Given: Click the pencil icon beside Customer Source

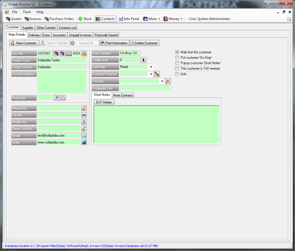Looking at the screenshot, I should pyautogui.click(x=157, y=74).
